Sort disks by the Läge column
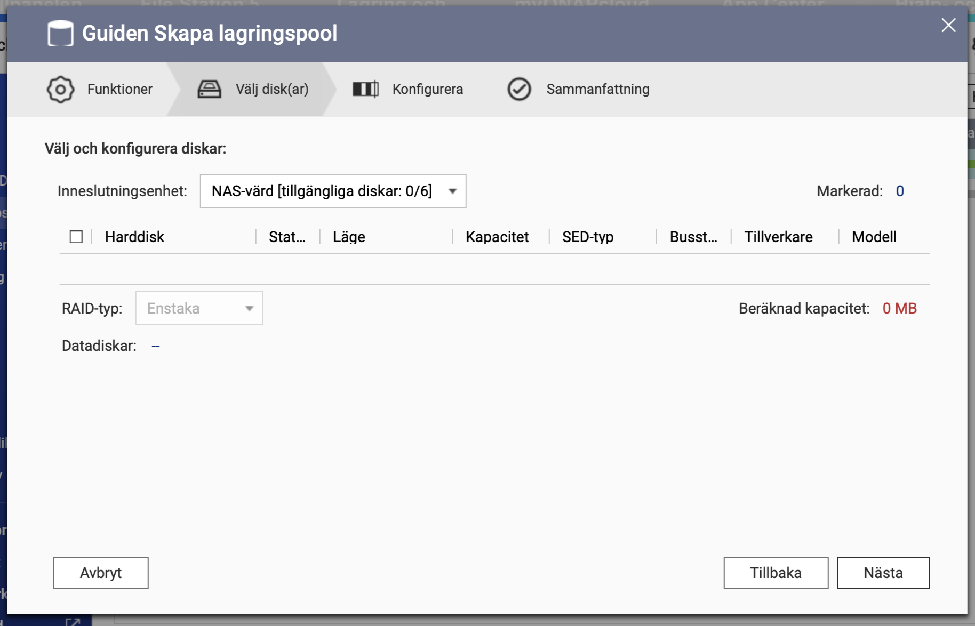This screenshot has height=626, width=975. [349, 237]
